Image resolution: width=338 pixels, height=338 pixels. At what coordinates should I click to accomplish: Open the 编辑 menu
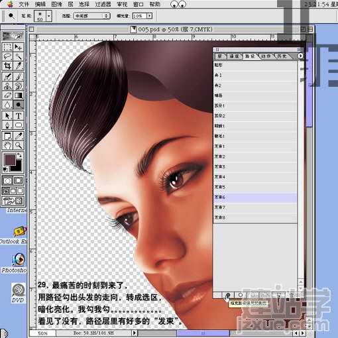tap(40, 4)
